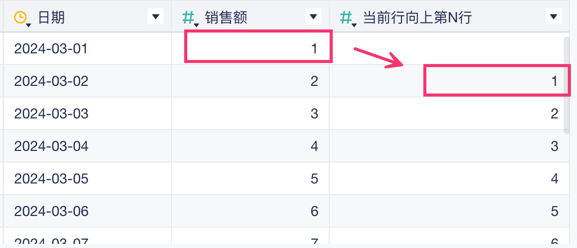Select the 2024-03-03 date cell

[x=51, y=113]
